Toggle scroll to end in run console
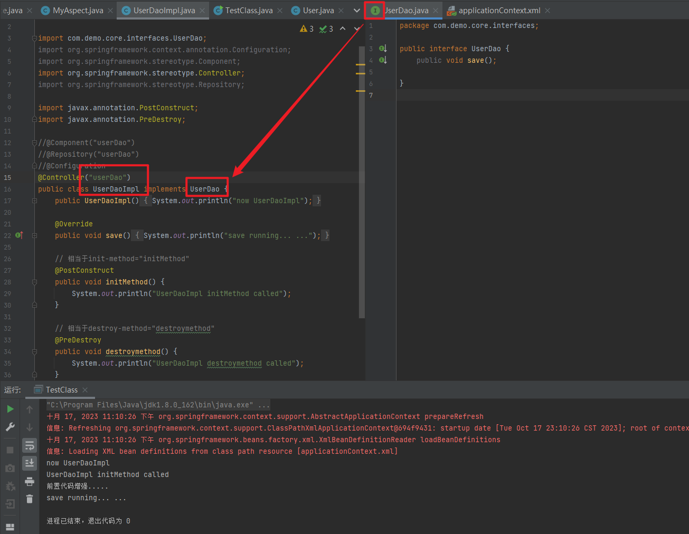The width and height of the screenshot is (689, 534). [30, 463]
